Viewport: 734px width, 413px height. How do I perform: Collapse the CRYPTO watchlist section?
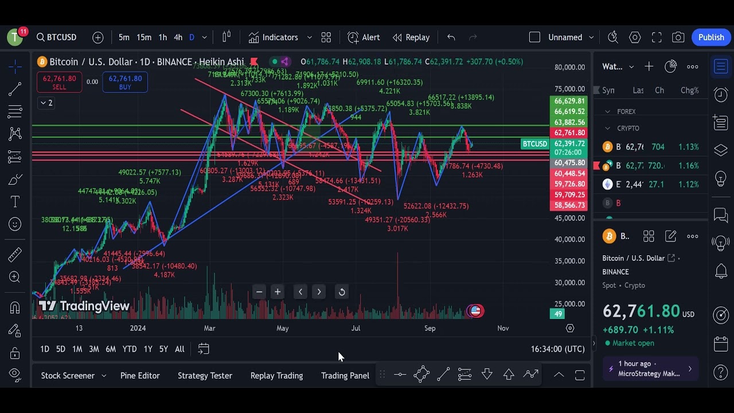607,128
